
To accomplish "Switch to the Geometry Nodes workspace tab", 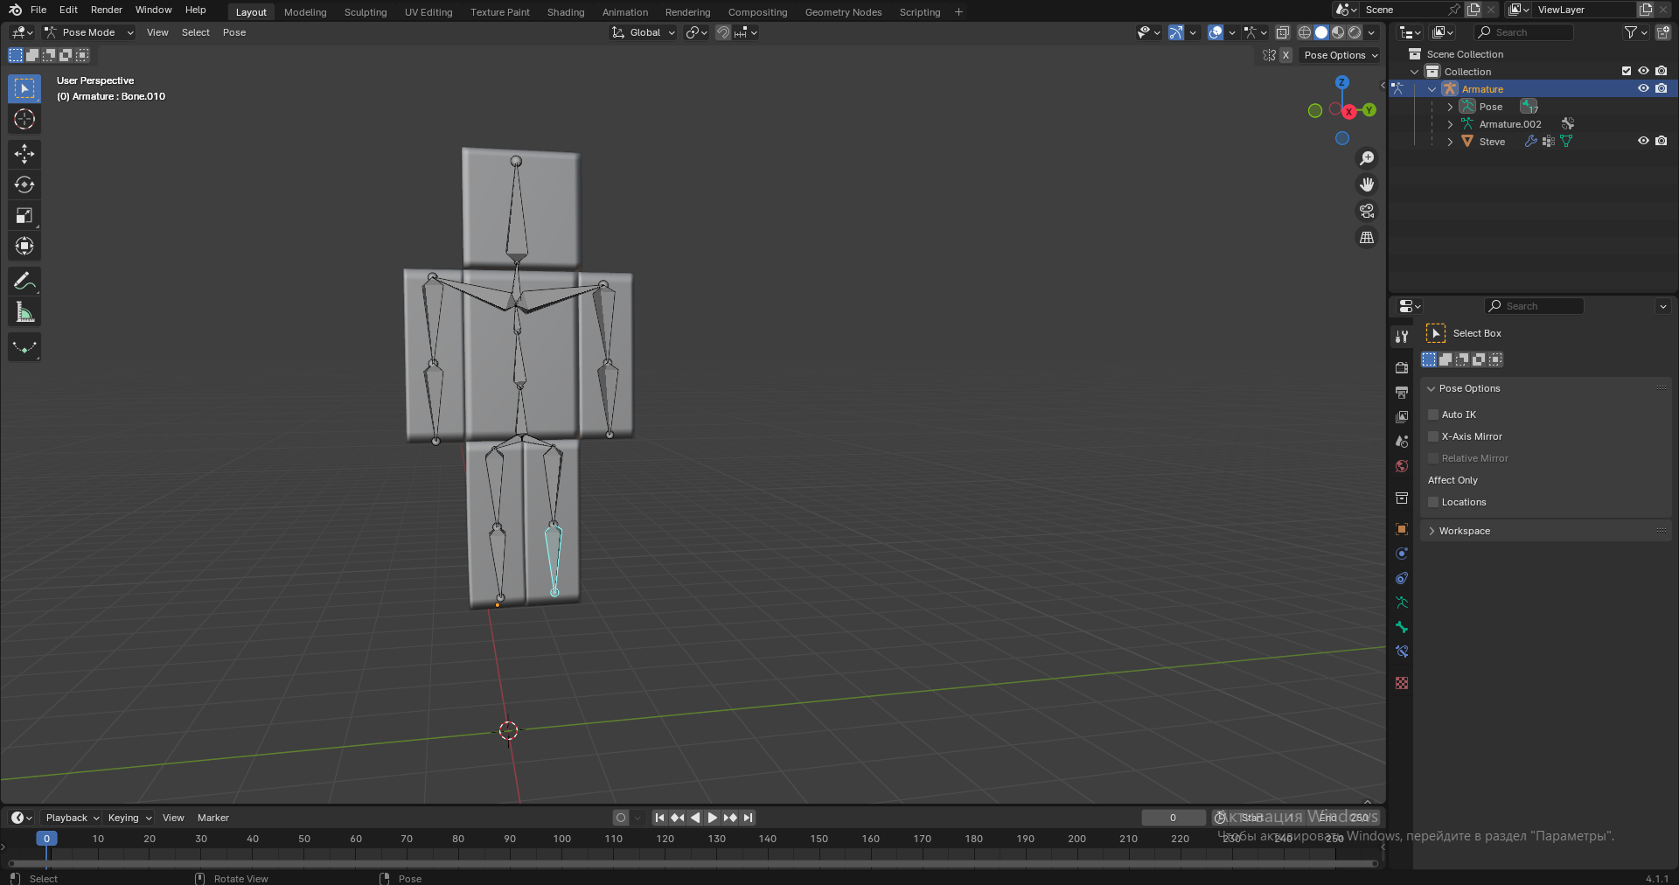I will [843, 12].
